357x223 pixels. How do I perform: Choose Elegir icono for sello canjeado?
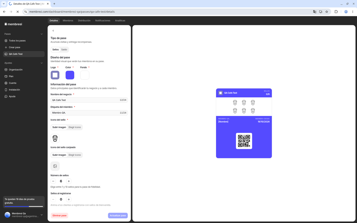coord(75,155)
